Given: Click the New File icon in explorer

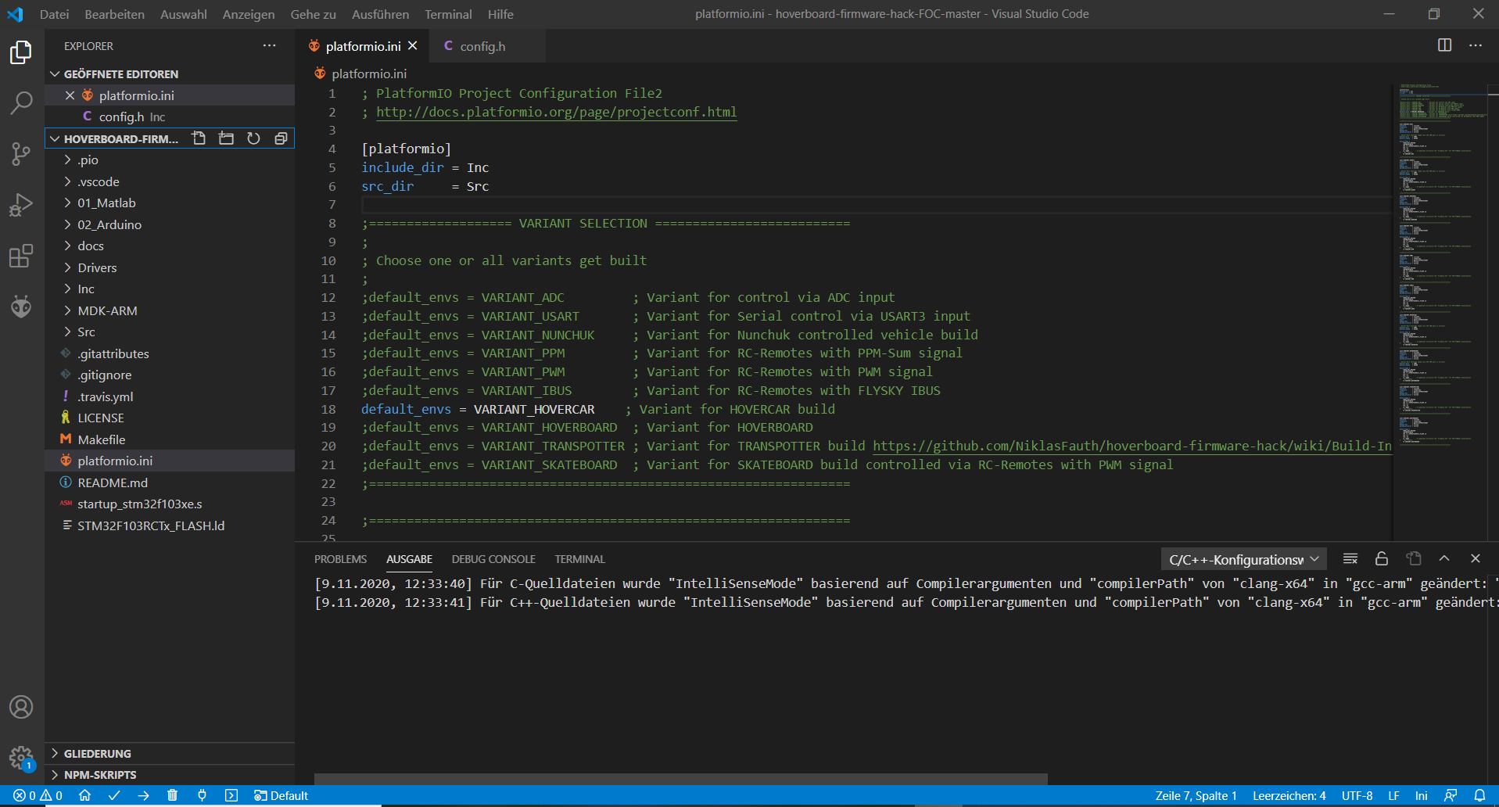Looking at the screenshot, I should tap(199, 138).
